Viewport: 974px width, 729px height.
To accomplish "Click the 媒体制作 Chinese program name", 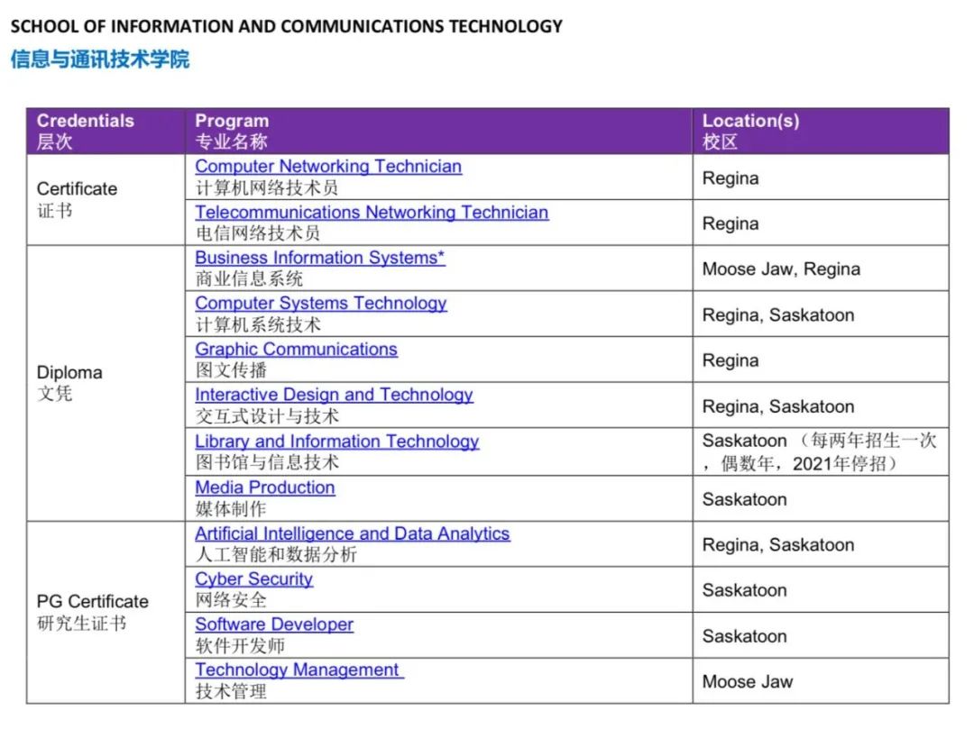I will (231, 509).
